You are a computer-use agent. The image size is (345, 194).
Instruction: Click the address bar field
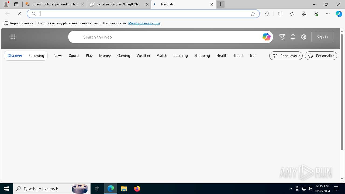tap(143, 14)
